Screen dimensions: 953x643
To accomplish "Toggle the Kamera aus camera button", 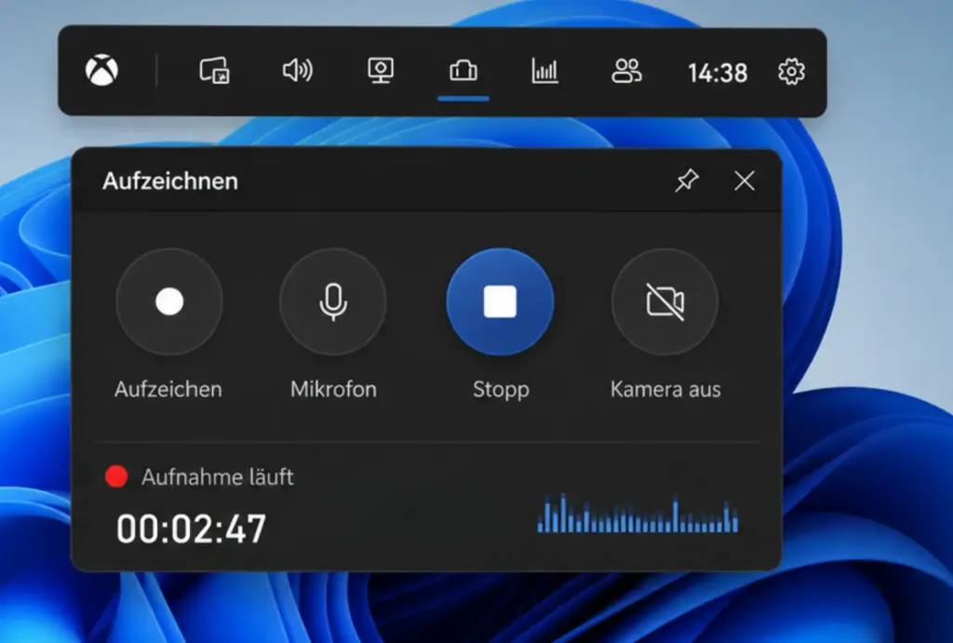I will pyautogui.click(x=664, y=301).
